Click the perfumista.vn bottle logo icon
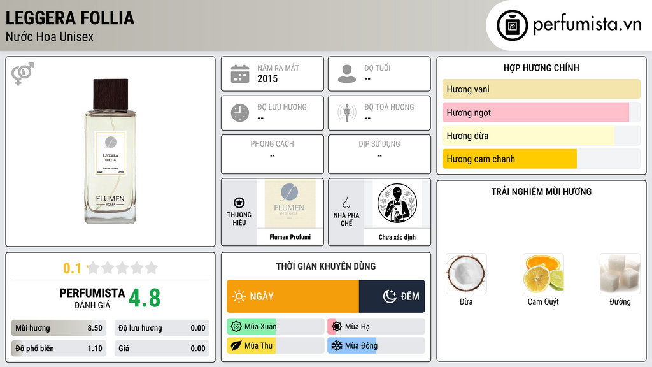This screenshot has width=652, height=367. [x=512, y=25]
